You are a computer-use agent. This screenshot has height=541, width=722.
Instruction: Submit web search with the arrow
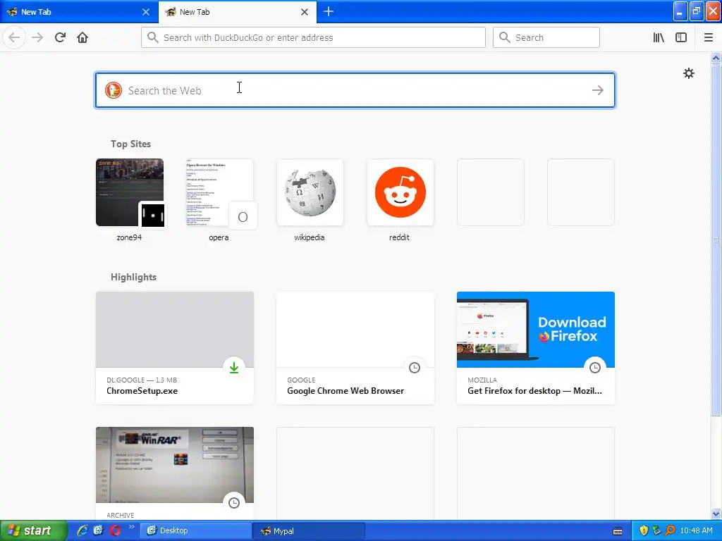point(598,90)
